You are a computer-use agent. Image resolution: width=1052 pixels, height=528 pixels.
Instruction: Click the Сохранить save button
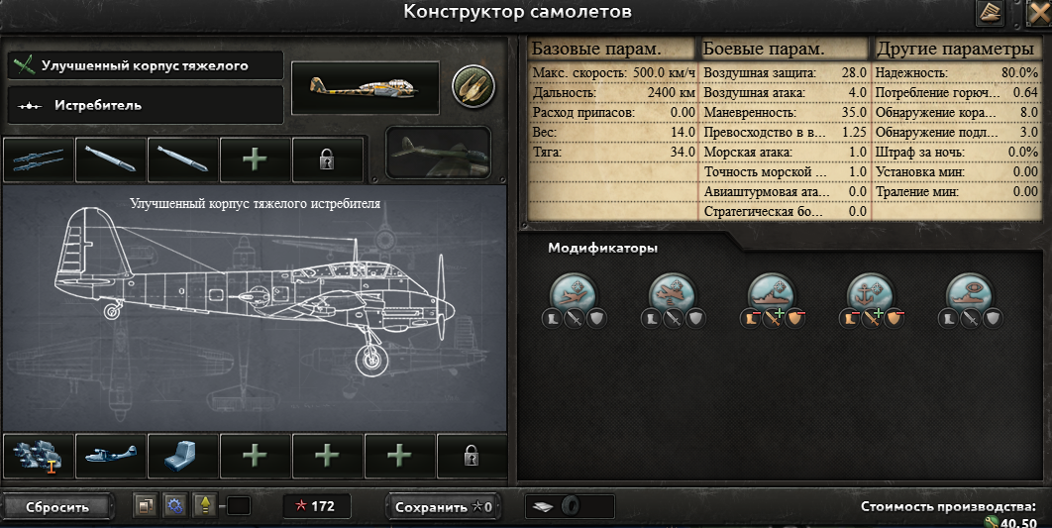[x=444, y=507]
